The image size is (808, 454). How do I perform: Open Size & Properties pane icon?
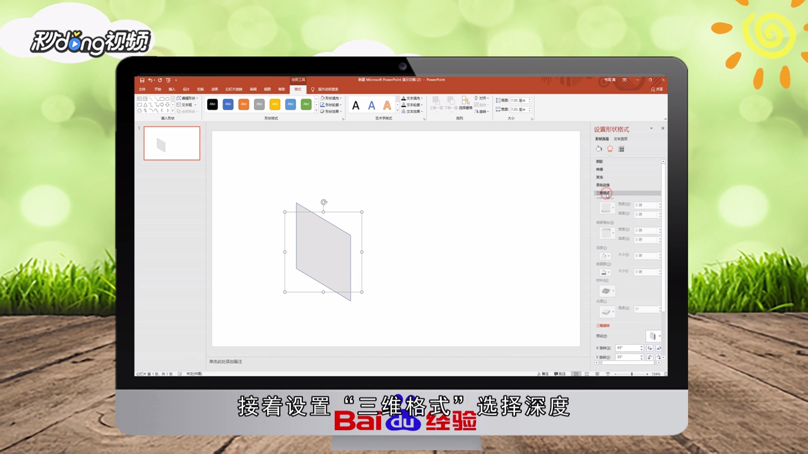(621, 149)
